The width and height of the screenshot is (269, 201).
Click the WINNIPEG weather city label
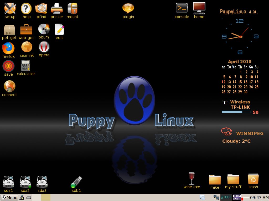click(250, 133)
